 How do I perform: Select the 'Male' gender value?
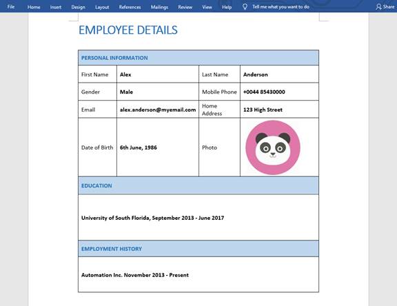point(126,92)
